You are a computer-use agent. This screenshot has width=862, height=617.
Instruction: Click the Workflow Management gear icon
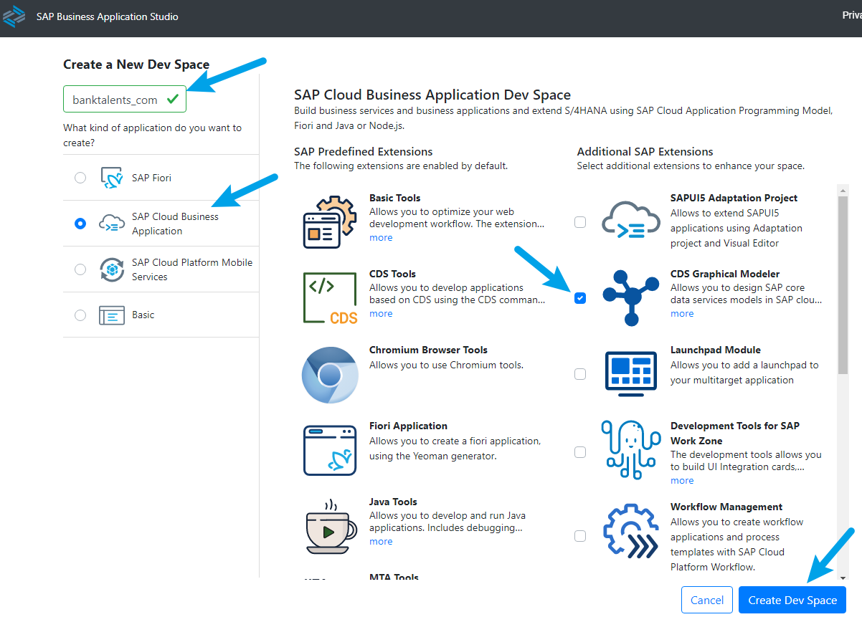coord(630,532)
